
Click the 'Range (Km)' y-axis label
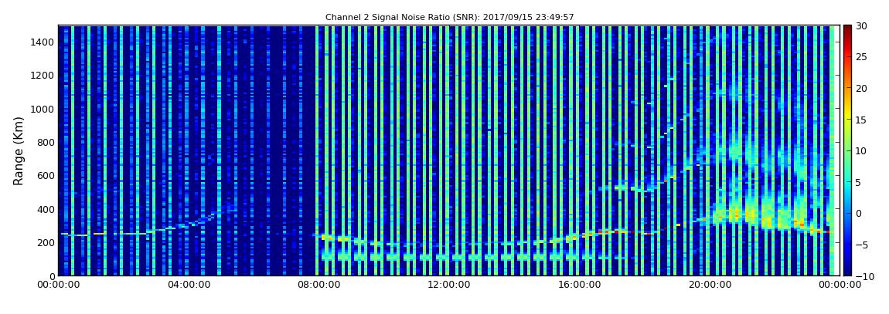[19, 150]
